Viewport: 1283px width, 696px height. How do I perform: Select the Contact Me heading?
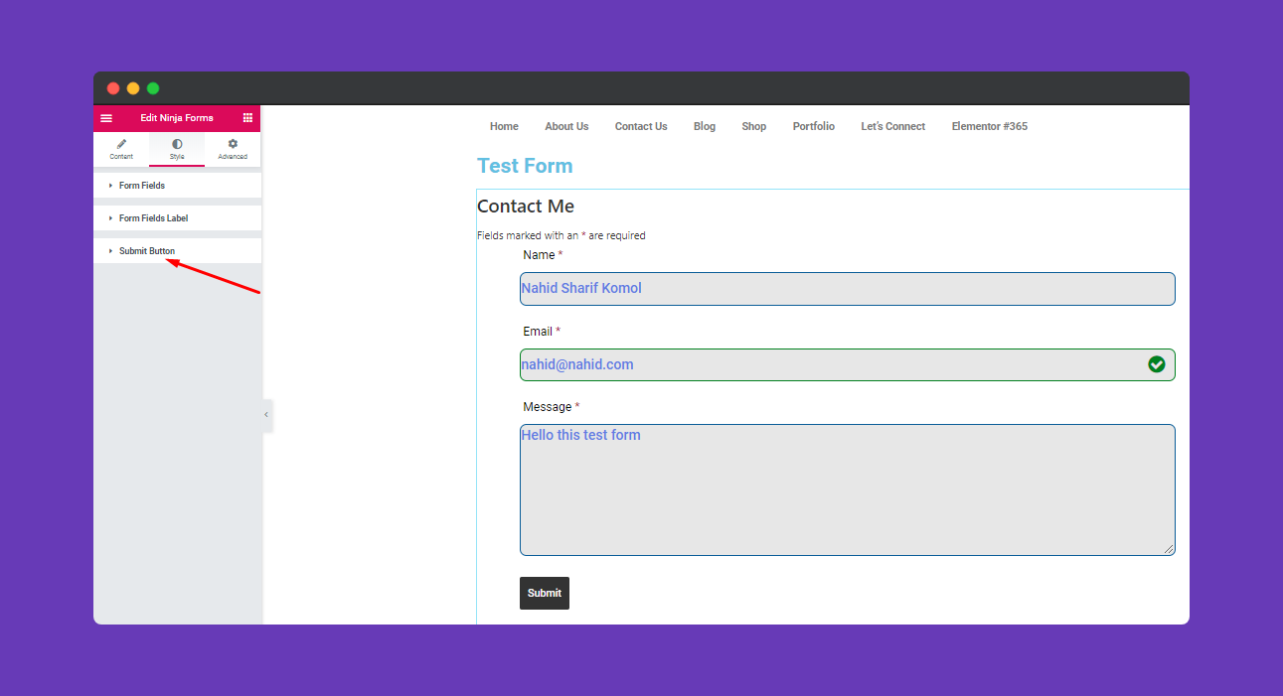(x=526, y=207)
